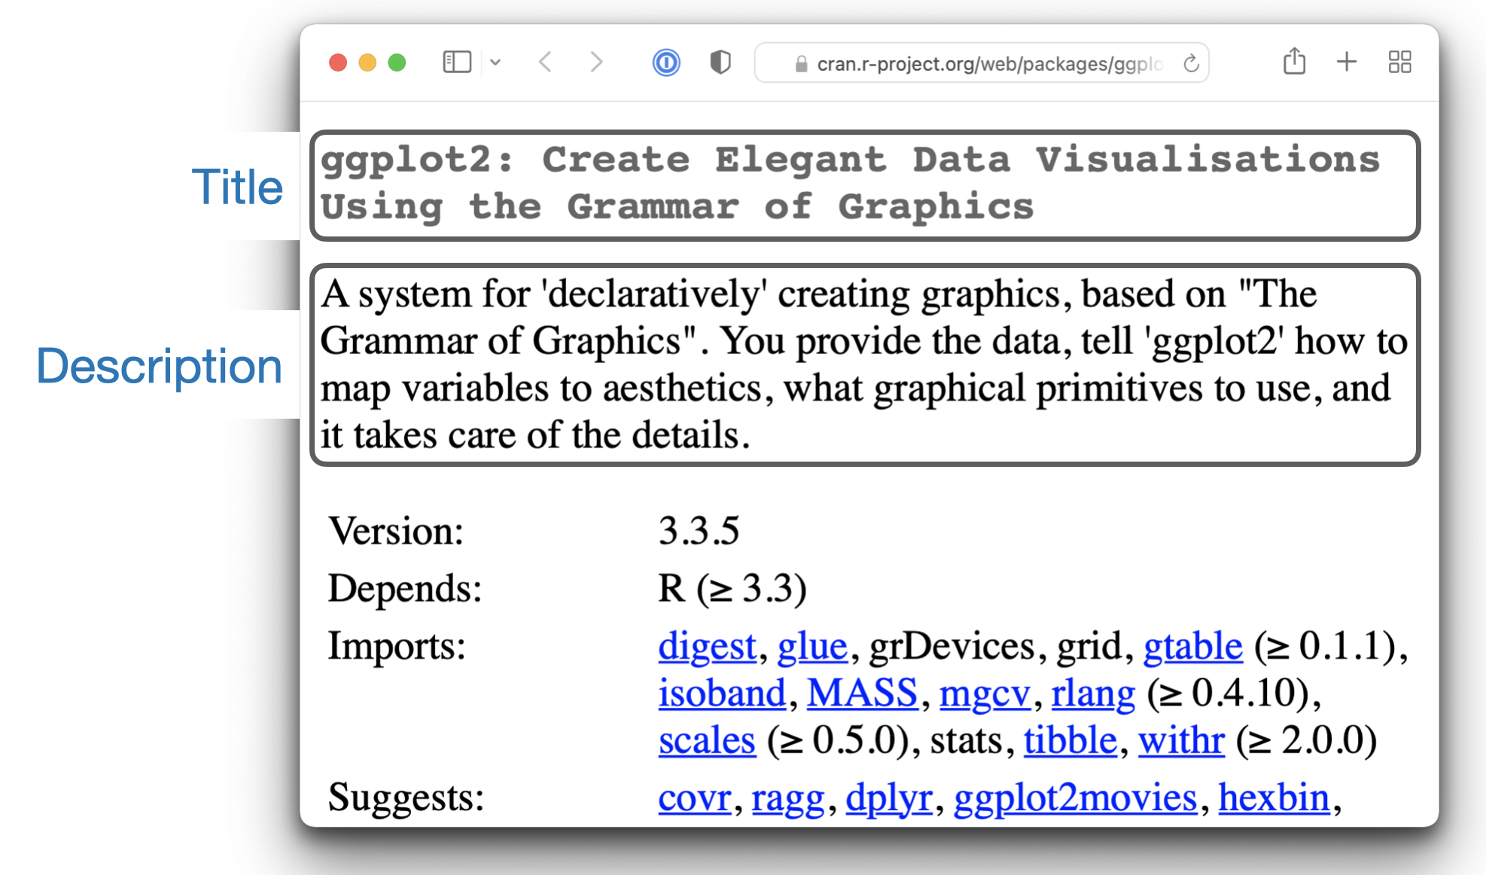Image resolution: width=1486 pixels, height=875 pixels.
Task: Show the tab overview grid icon
Action: coord(1399,62)
